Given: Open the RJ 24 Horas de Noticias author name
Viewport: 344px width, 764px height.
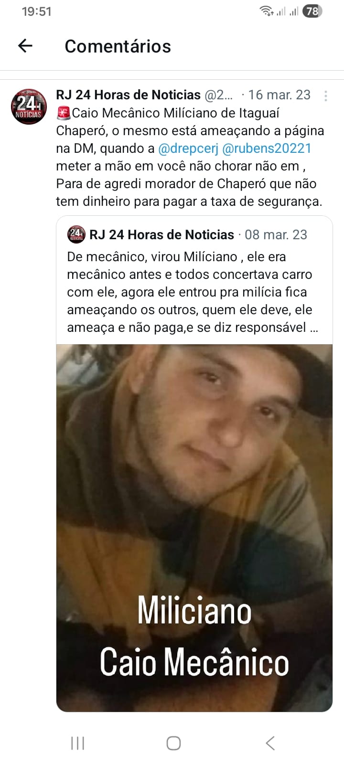Looking at the screenshot, I should click(x=128, y=95).
